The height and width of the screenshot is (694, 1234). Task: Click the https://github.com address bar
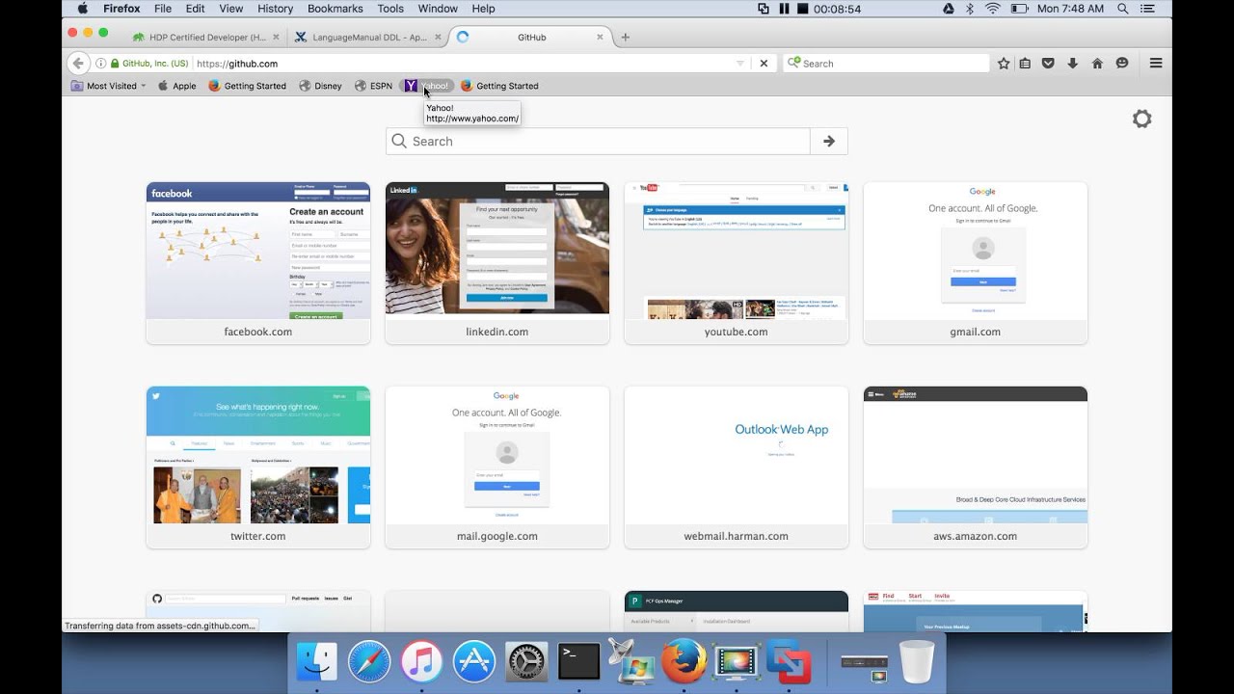(x=463, y=64)
